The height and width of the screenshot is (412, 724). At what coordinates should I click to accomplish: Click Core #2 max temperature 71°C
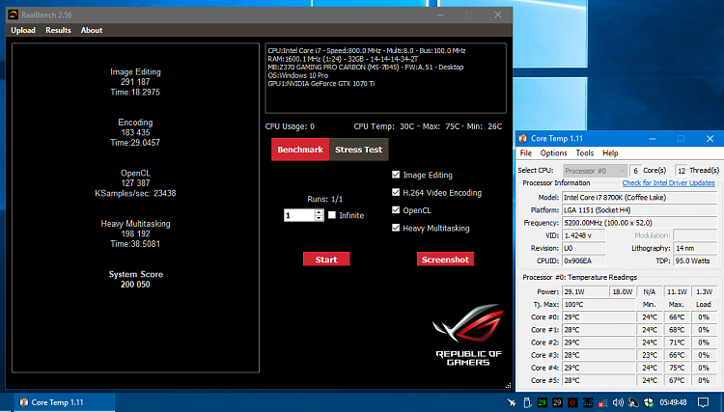[677, 343]
